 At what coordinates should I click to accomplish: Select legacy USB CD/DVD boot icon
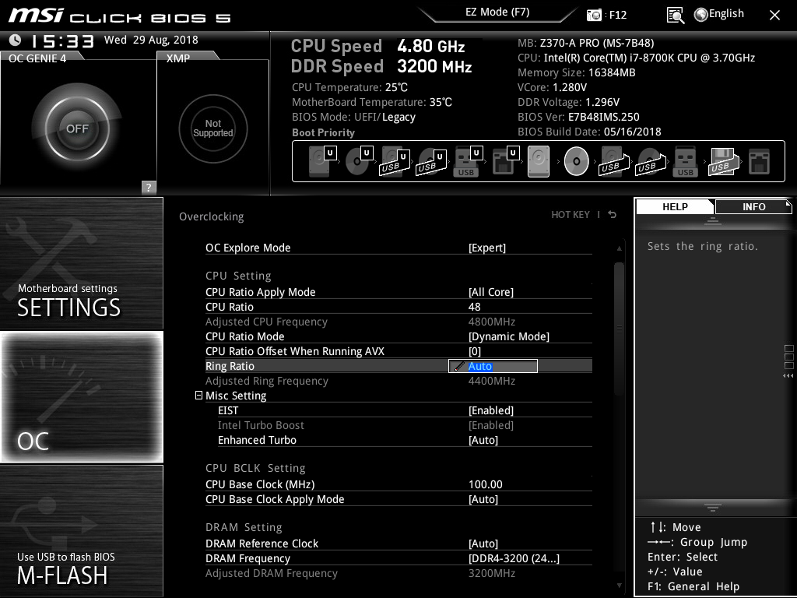pos(650,161)
